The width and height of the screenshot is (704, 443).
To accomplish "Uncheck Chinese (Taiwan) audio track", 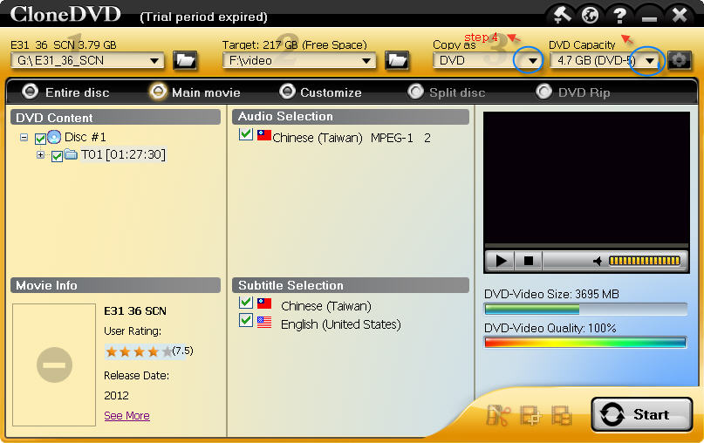I will [x=246, y=134].
